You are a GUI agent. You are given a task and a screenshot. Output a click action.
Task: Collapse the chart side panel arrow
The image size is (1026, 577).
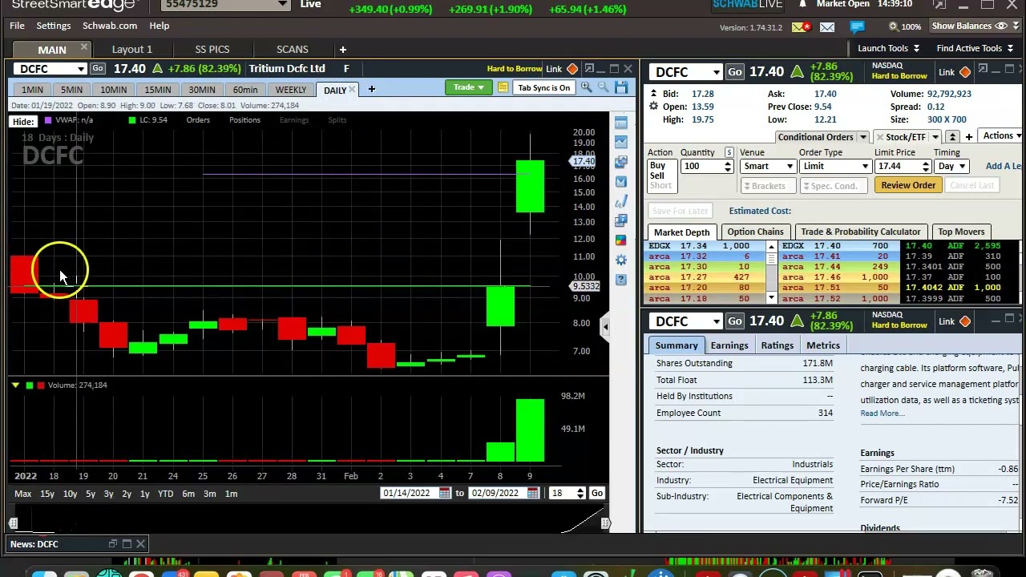click(x=605, y=327)
